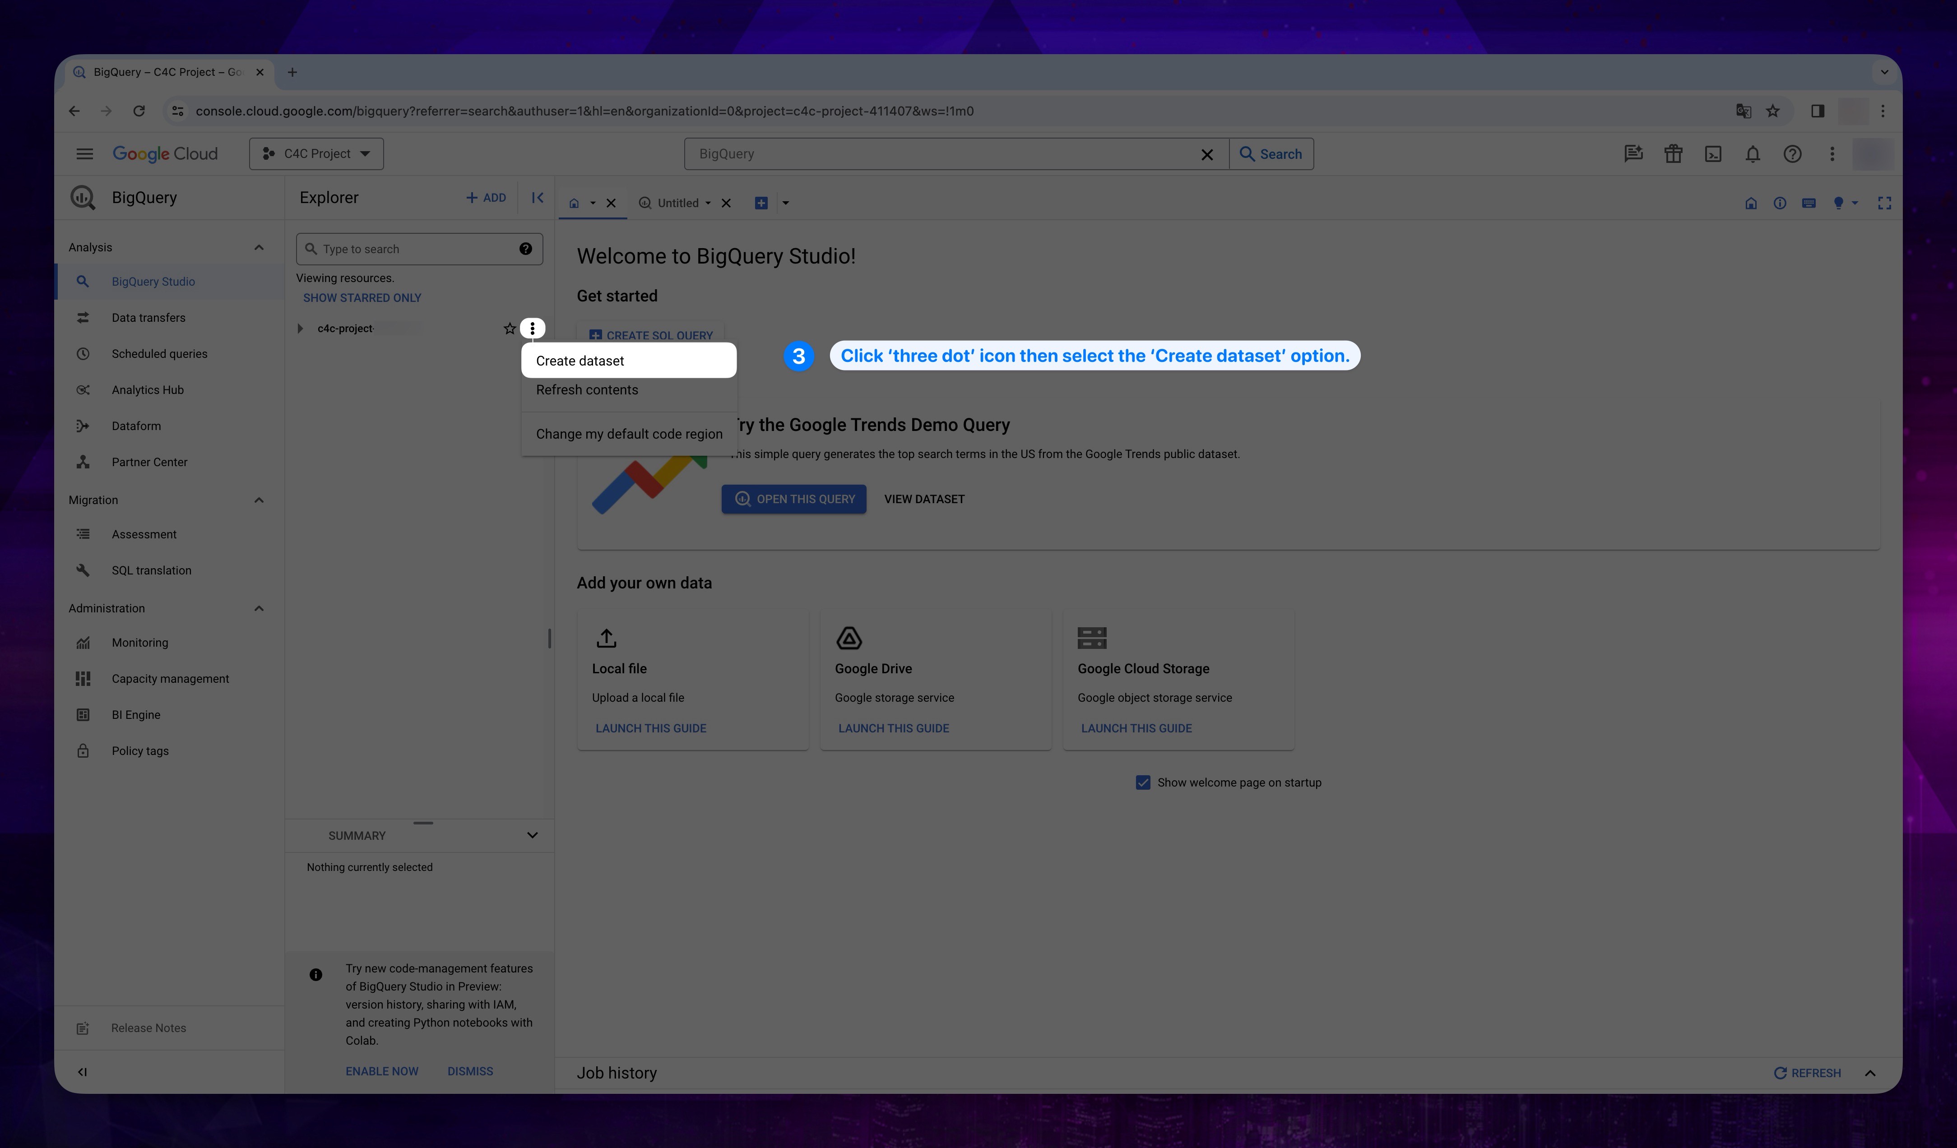Launch the Google Cloud Storage guide
Viewport: 1957px width, 1148px height.
pyautogui.click(x=1136, y=728)
